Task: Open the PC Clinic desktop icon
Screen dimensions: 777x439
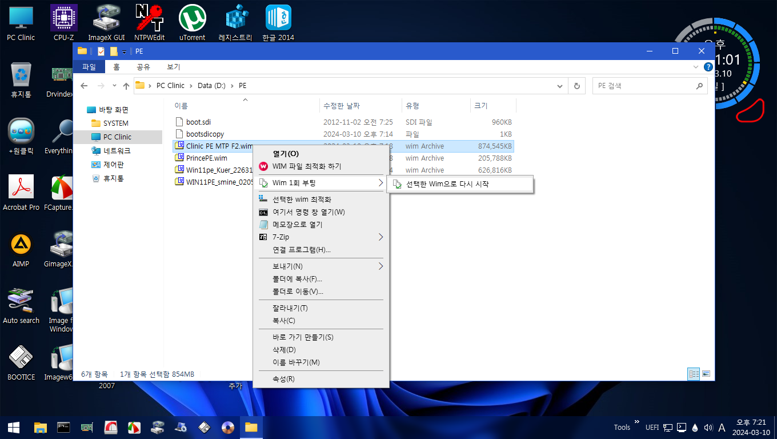Action: pos(21,23)
